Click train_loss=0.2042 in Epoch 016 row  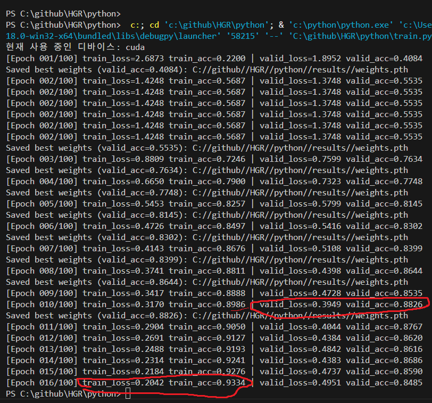(123, 383)
